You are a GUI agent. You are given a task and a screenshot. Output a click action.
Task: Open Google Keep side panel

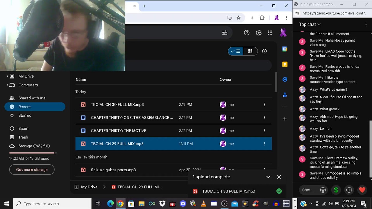pyautogui.click(x=285, y=64)
